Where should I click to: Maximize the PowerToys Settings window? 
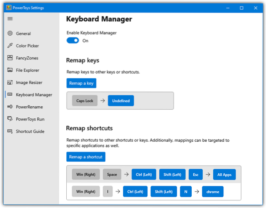[242, 8]
